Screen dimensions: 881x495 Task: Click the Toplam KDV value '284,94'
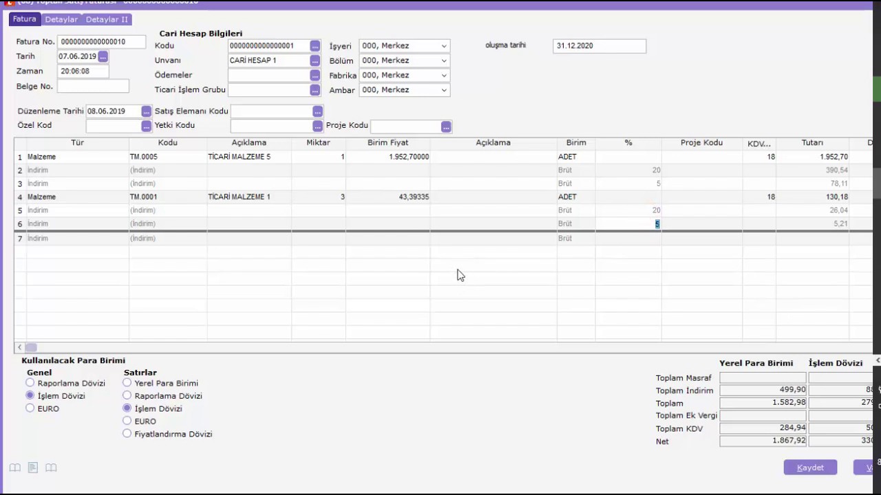coord(763,428)
